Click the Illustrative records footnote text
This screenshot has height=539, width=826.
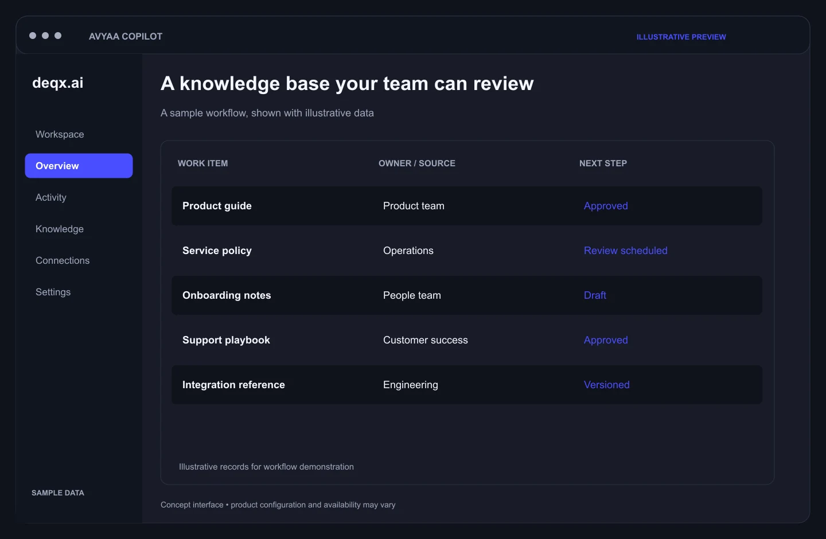click(x=266, y=467)
